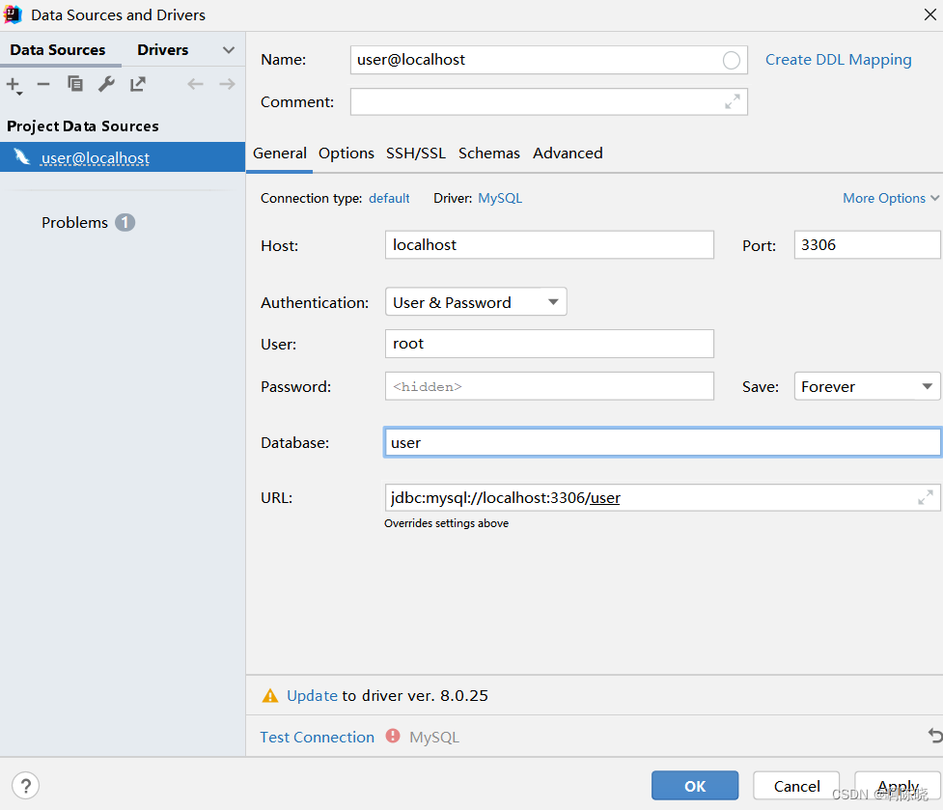Open driver settings wrench icon

pyautogui.click(x=106, y=84)
